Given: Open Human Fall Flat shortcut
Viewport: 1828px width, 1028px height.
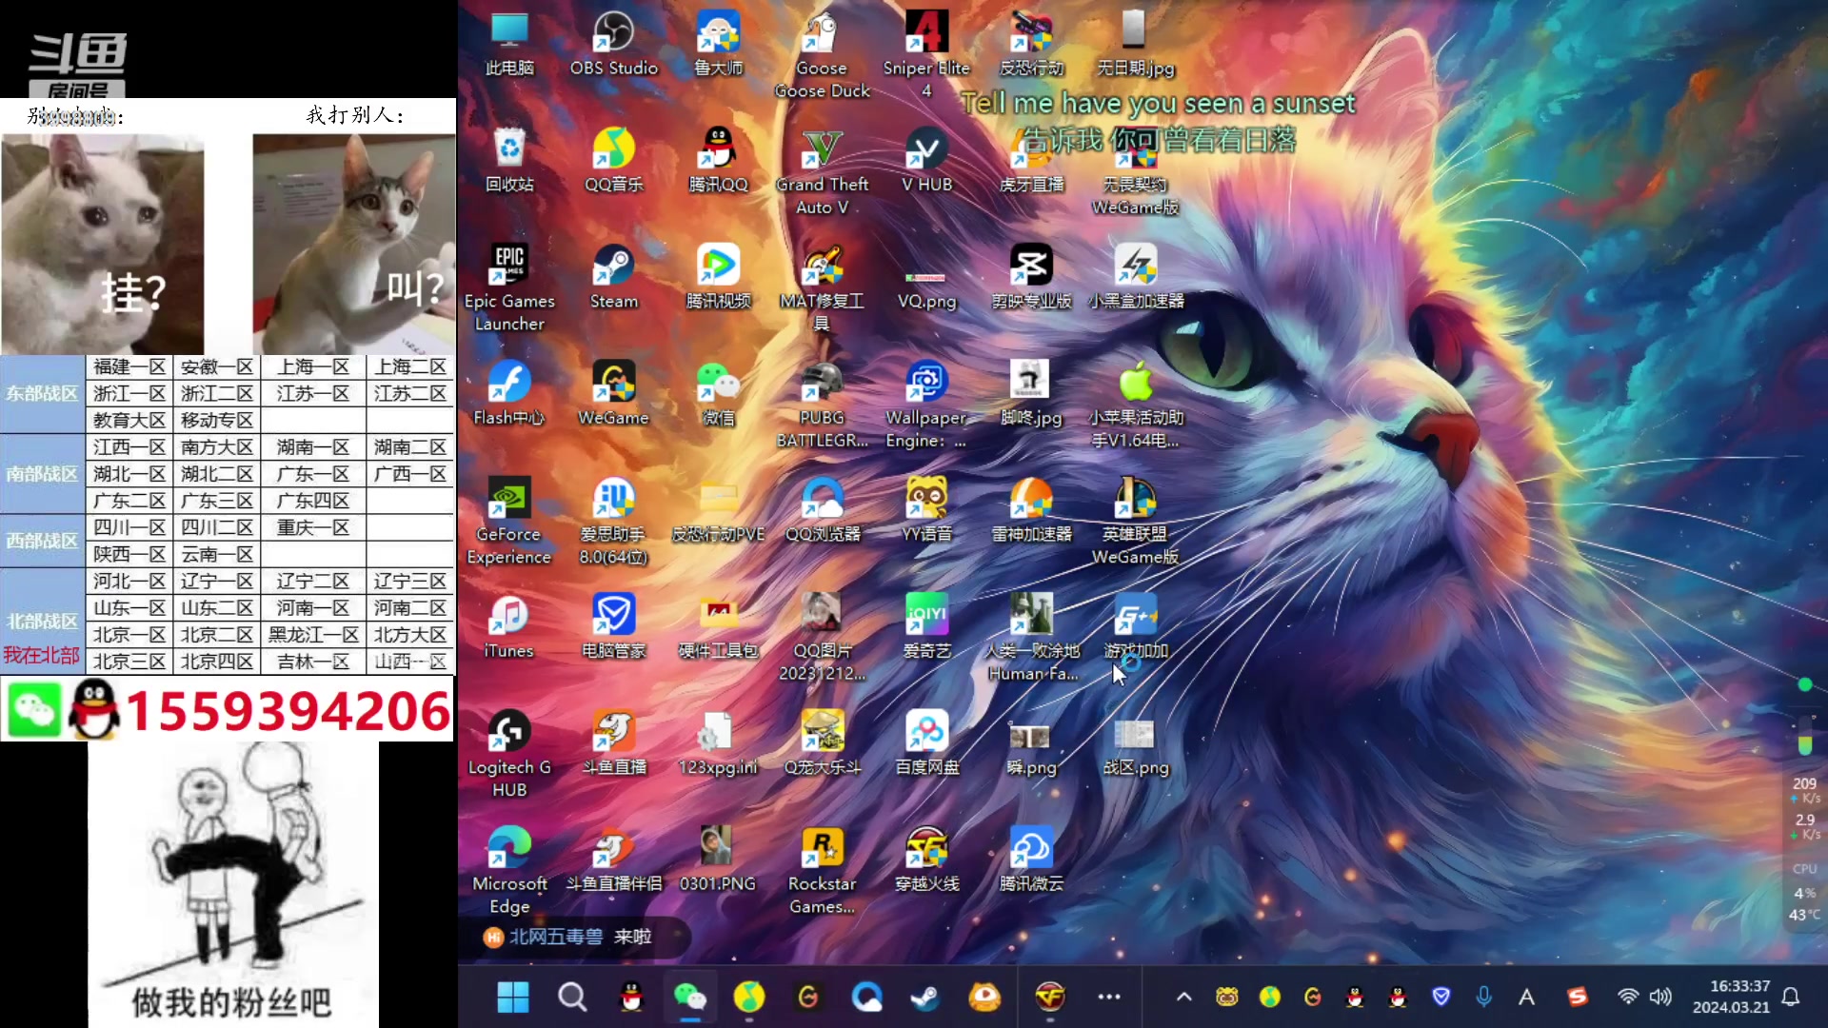Looking at the screenshot, I should (x=1031, y=638).
